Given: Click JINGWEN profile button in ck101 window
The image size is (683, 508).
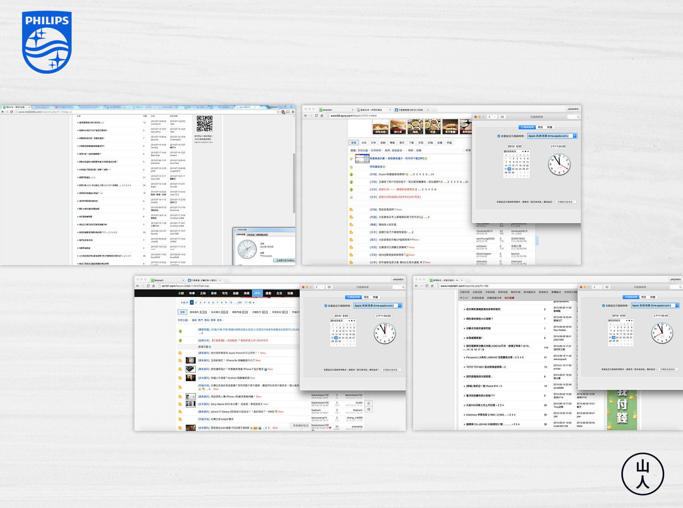Looking at the screenshot, I should point(398,279).
